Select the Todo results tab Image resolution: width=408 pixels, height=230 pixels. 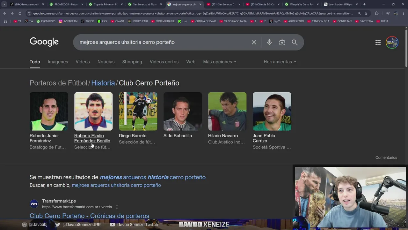tap(35, 62)
